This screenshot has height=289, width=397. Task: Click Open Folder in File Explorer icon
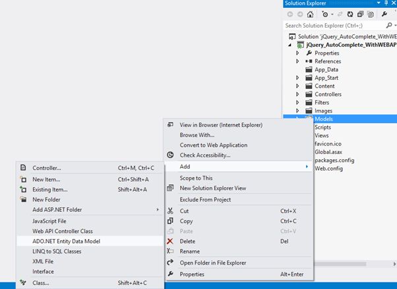pyautogui.click(x=170, y=262)
